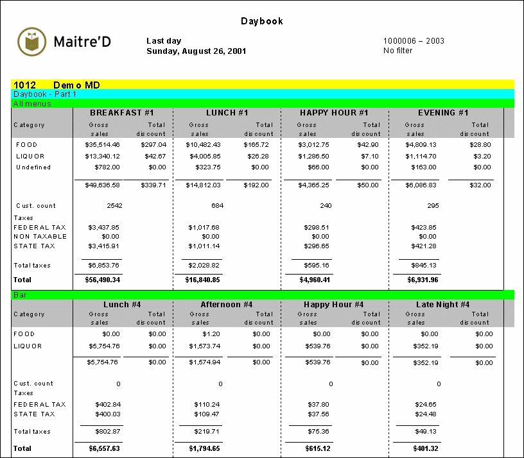
Task: Click the HAPPY HOUR #1 column header
Action: coord(334,113)
